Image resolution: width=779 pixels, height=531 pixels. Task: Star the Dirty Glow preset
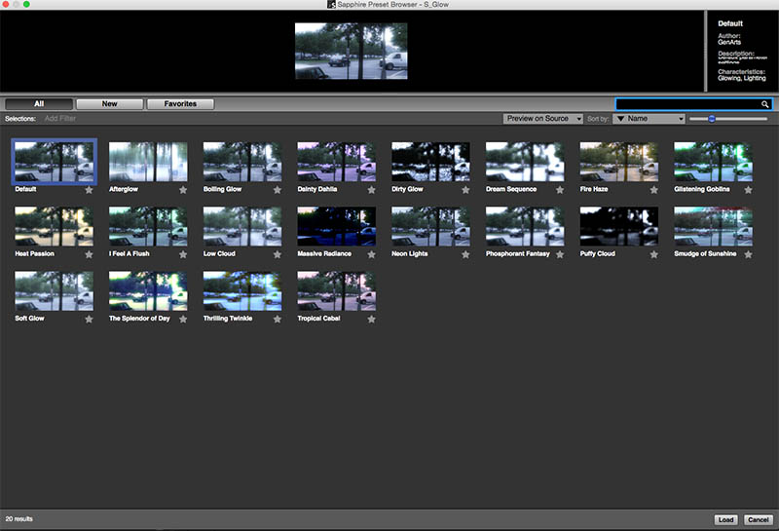pos(465,190)
